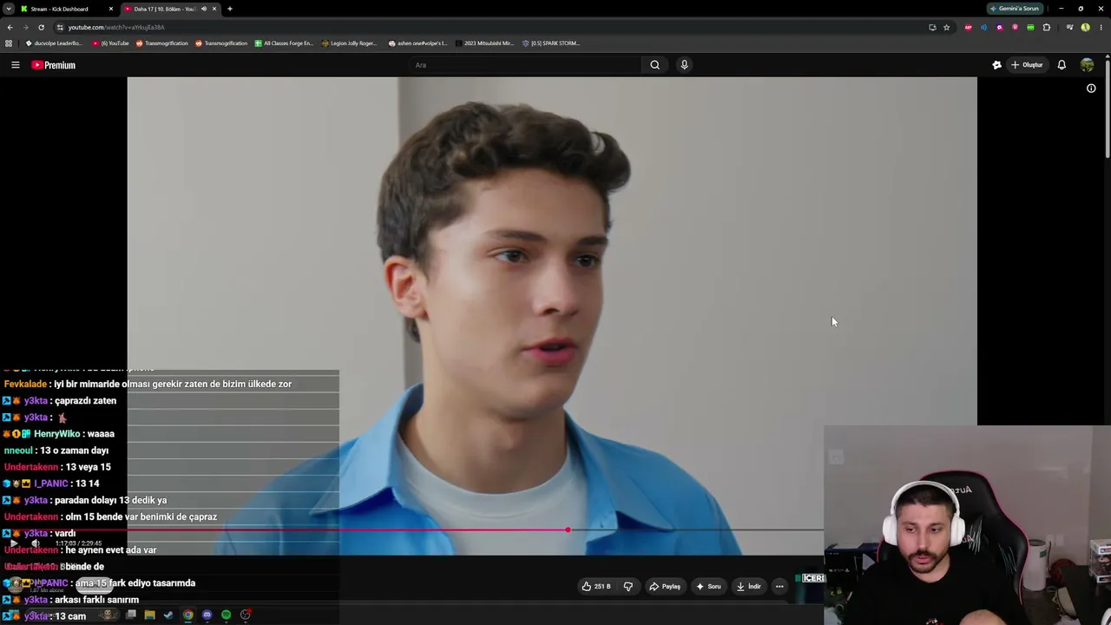1111x625 pixels.
Task: Go to YouTube Premium home logo
Action: click(x=54, y=65)
